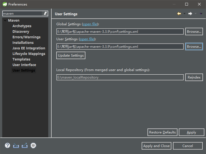Reindex the local repository
Screen dimensions: 206x154
194,77
